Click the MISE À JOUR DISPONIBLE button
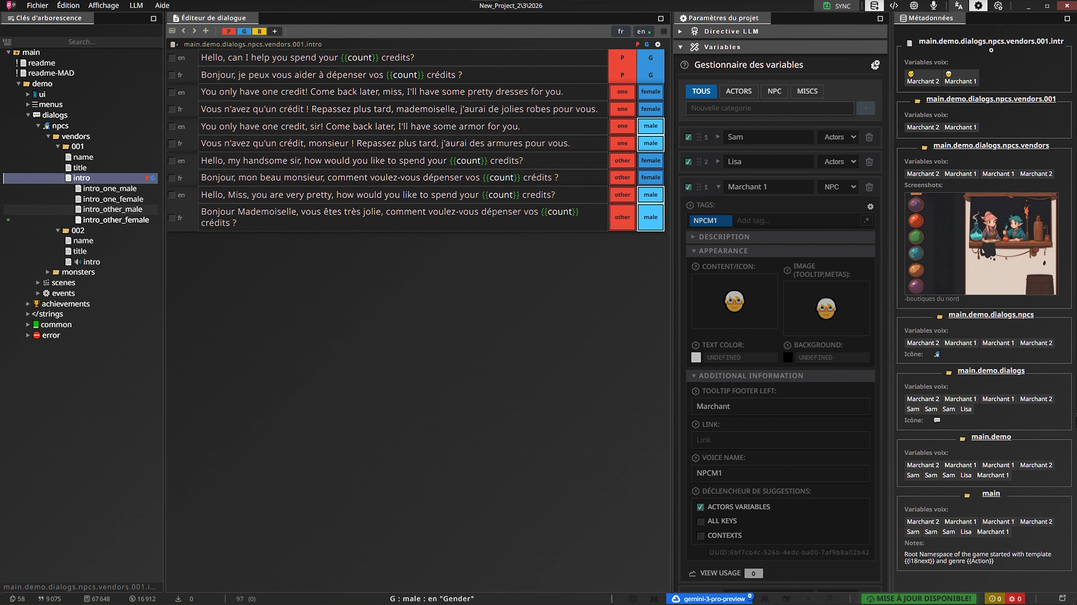 [x=918, y=598]
